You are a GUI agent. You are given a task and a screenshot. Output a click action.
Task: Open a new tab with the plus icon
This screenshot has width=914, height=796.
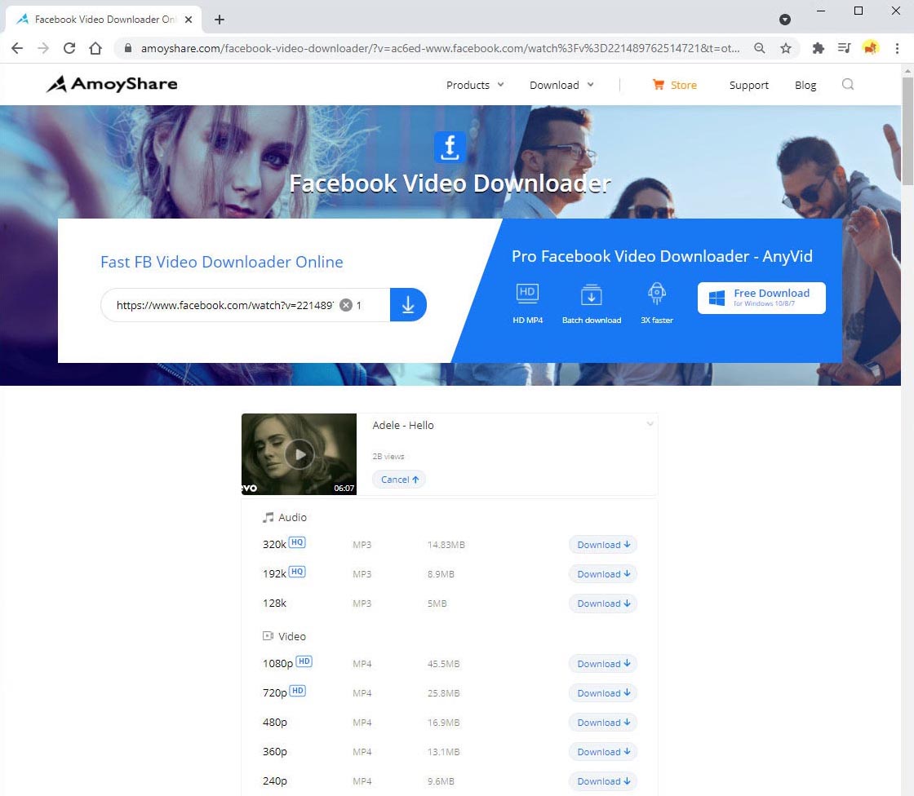point(220,20)
